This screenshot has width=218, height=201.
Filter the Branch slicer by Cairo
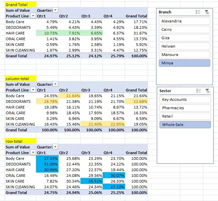[184, 29]
